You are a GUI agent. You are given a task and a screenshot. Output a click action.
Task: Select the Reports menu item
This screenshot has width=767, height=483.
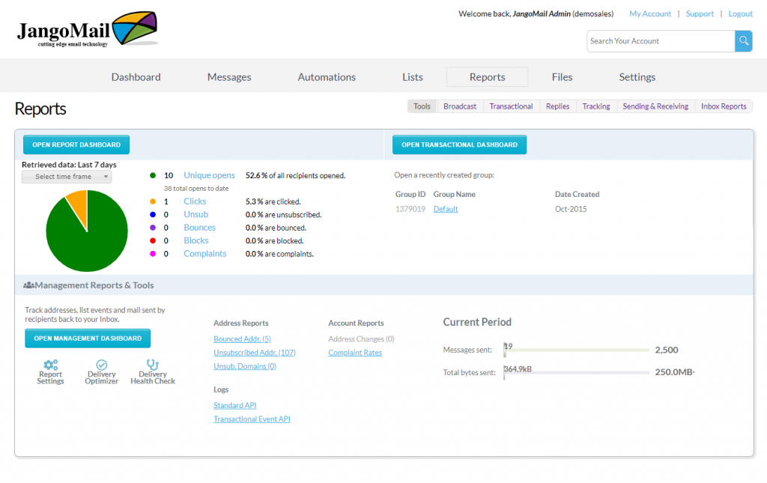(x=487, y=77)
